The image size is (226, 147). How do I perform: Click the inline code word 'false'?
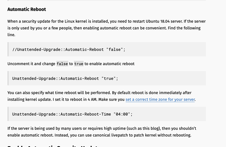click(x=62, y=64)
